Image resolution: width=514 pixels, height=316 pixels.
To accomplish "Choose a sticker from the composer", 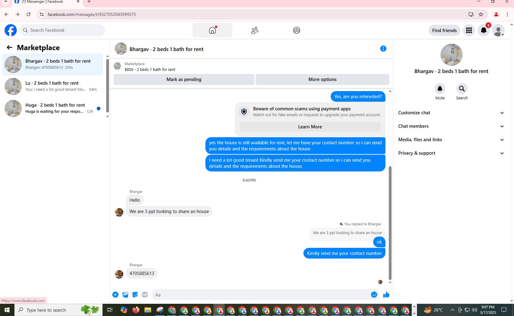I will point(135,295).
